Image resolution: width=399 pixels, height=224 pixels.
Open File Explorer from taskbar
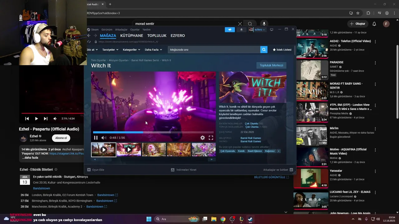pyautogui.click(x=214, y=219)
